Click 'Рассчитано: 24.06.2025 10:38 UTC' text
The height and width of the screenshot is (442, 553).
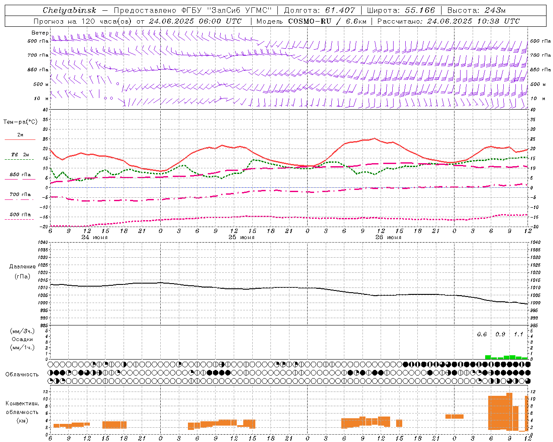(448, 21)
